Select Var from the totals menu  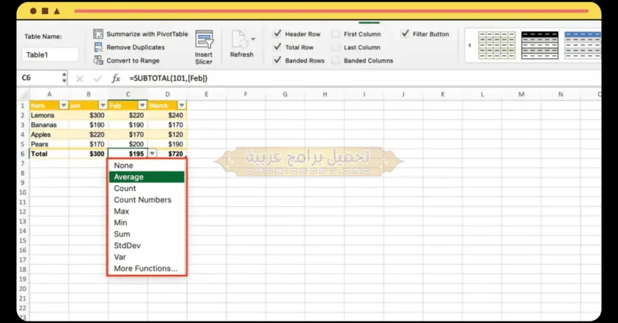147,257
